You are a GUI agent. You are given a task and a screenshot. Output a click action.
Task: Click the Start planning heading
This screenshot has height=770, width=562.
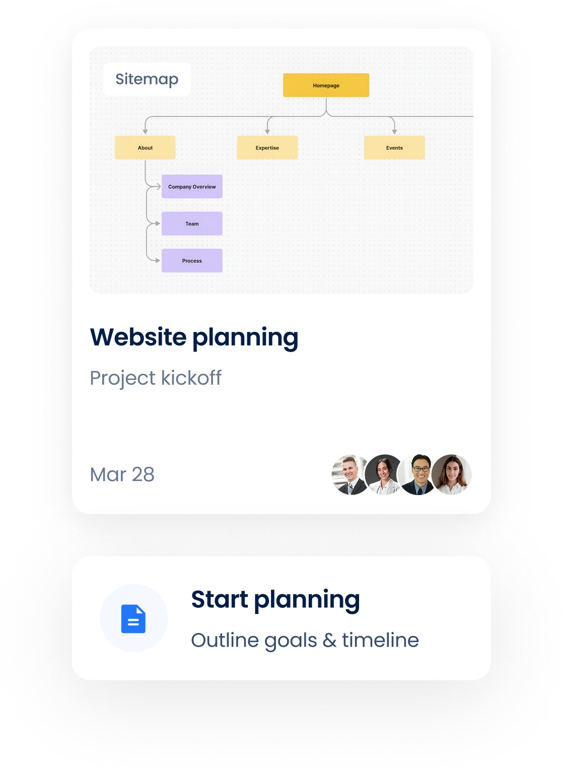[x=275, y=600]
